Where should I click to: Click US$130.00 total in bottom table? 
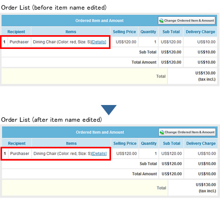pyautogui.click(x=206, y=185)
